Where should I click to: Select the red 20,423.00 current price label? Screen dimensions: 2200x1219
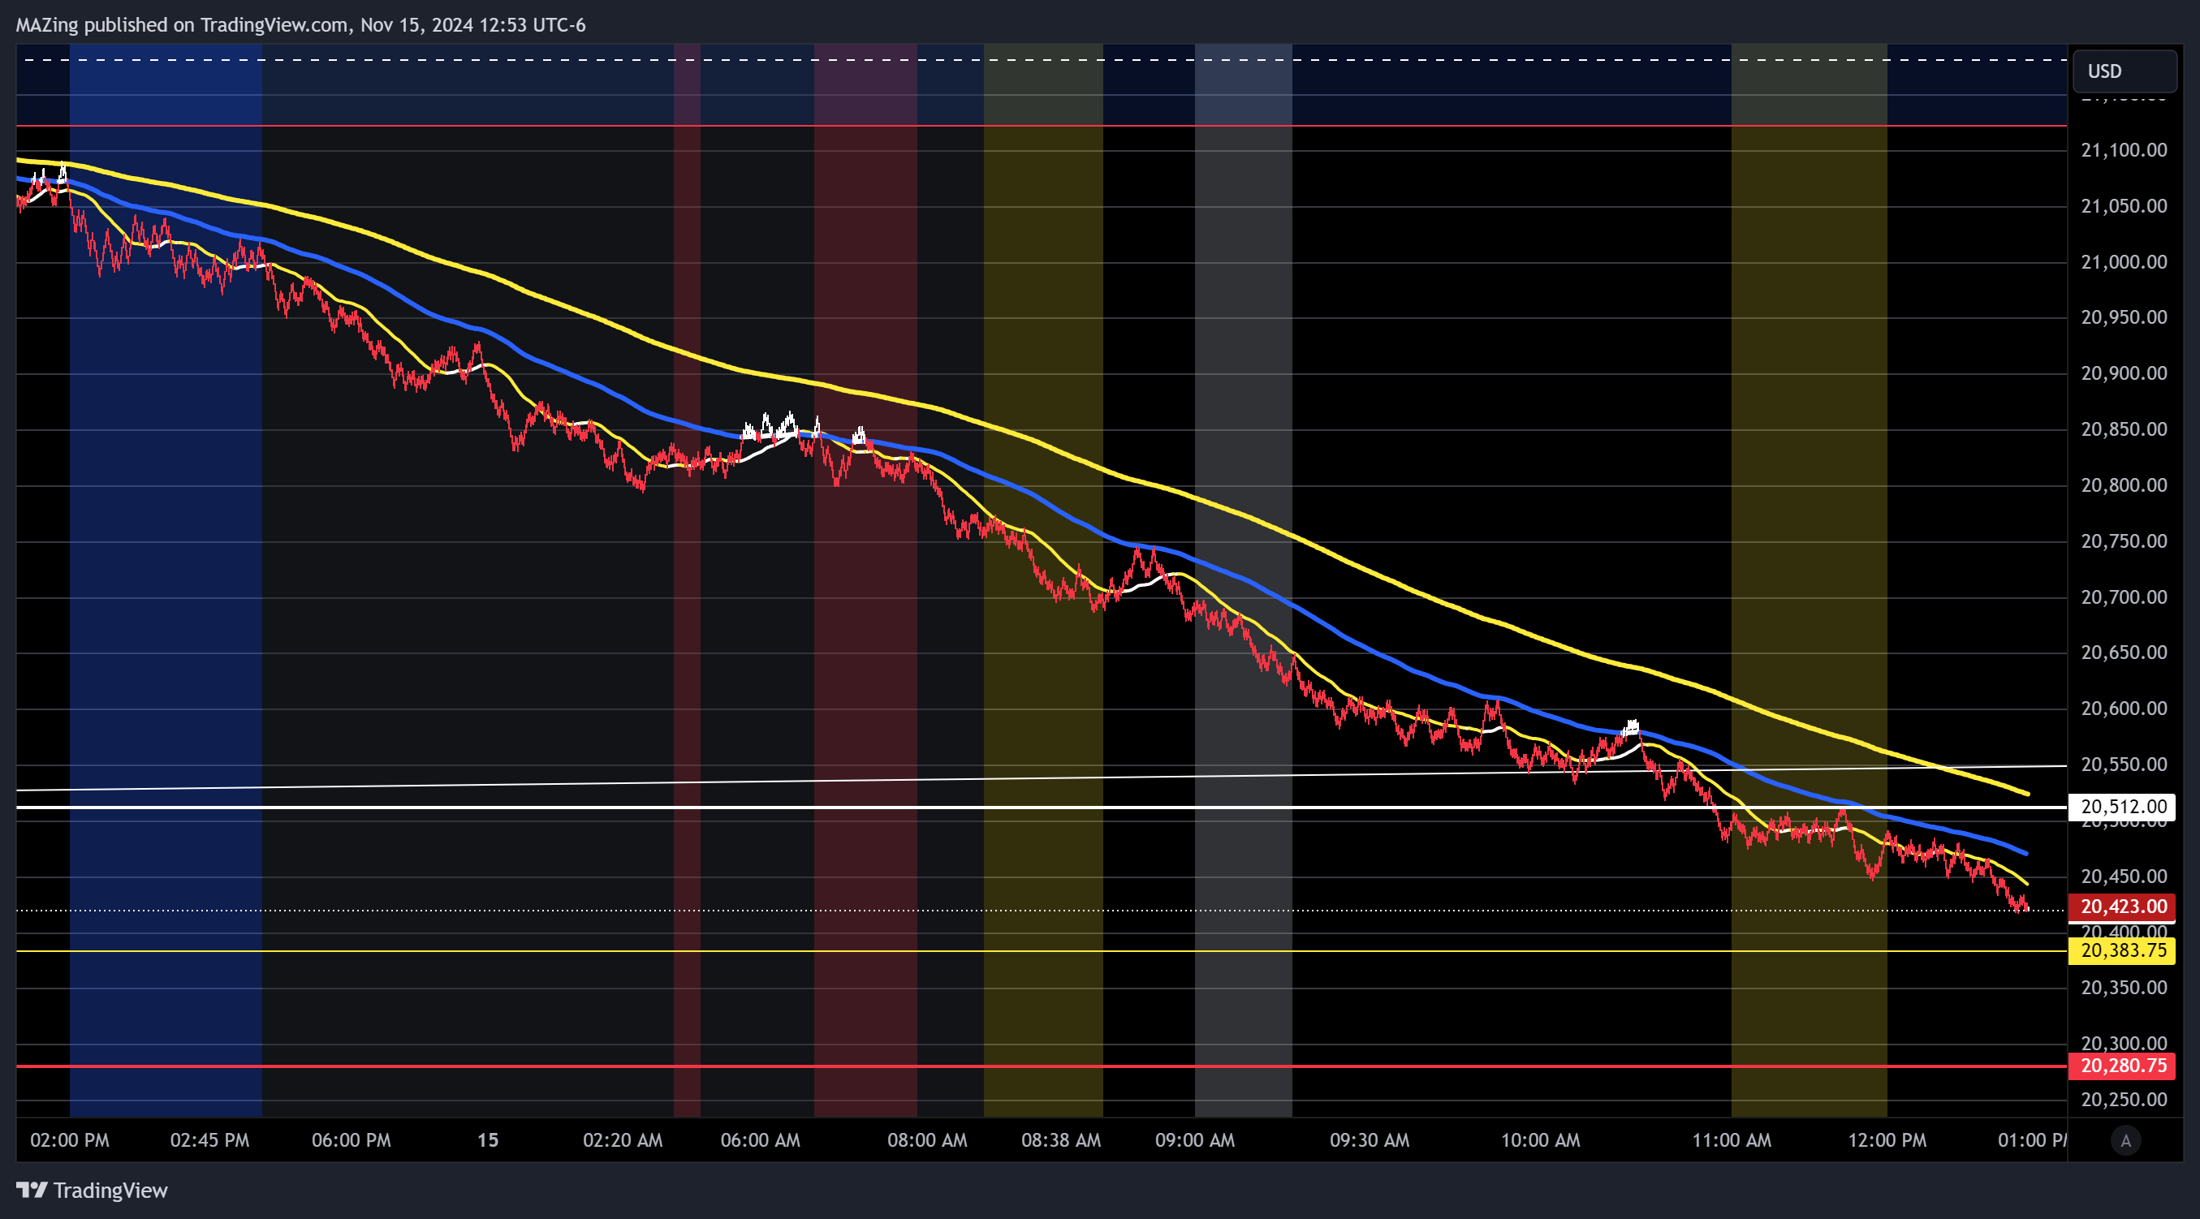coord(2122,907)
